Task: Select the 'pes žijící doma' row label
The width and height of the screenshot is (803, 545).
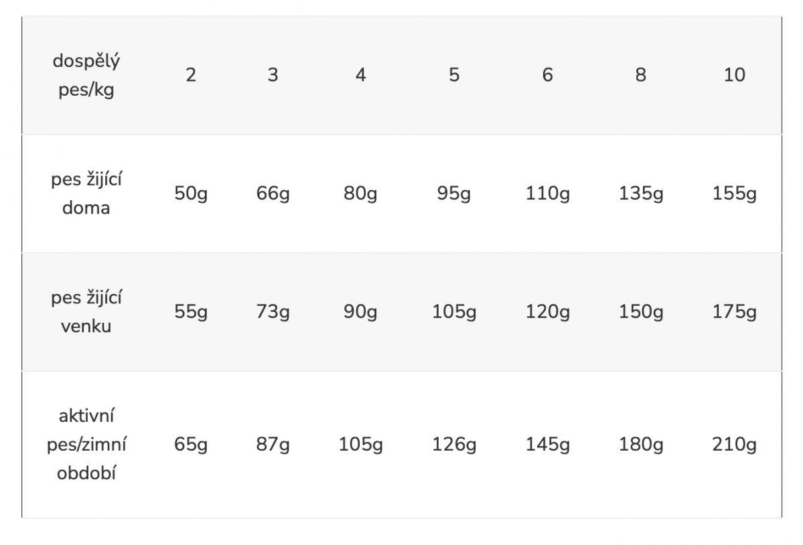Action: click(x=86, y=193)
